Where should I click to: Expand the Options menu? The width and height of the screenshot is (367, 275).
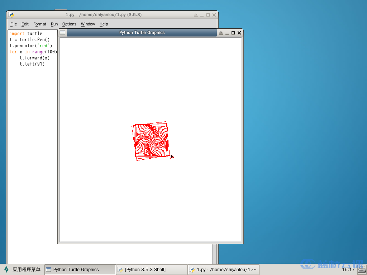[x=69, y=24]
